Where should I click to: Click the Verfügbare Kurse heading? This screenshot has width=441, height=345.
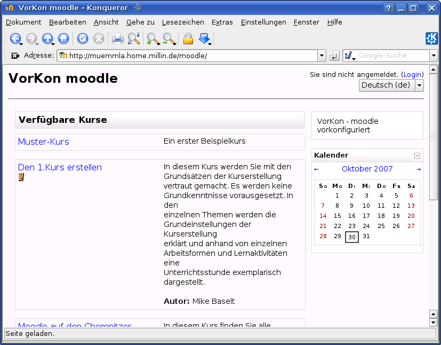tap(63, 120)
